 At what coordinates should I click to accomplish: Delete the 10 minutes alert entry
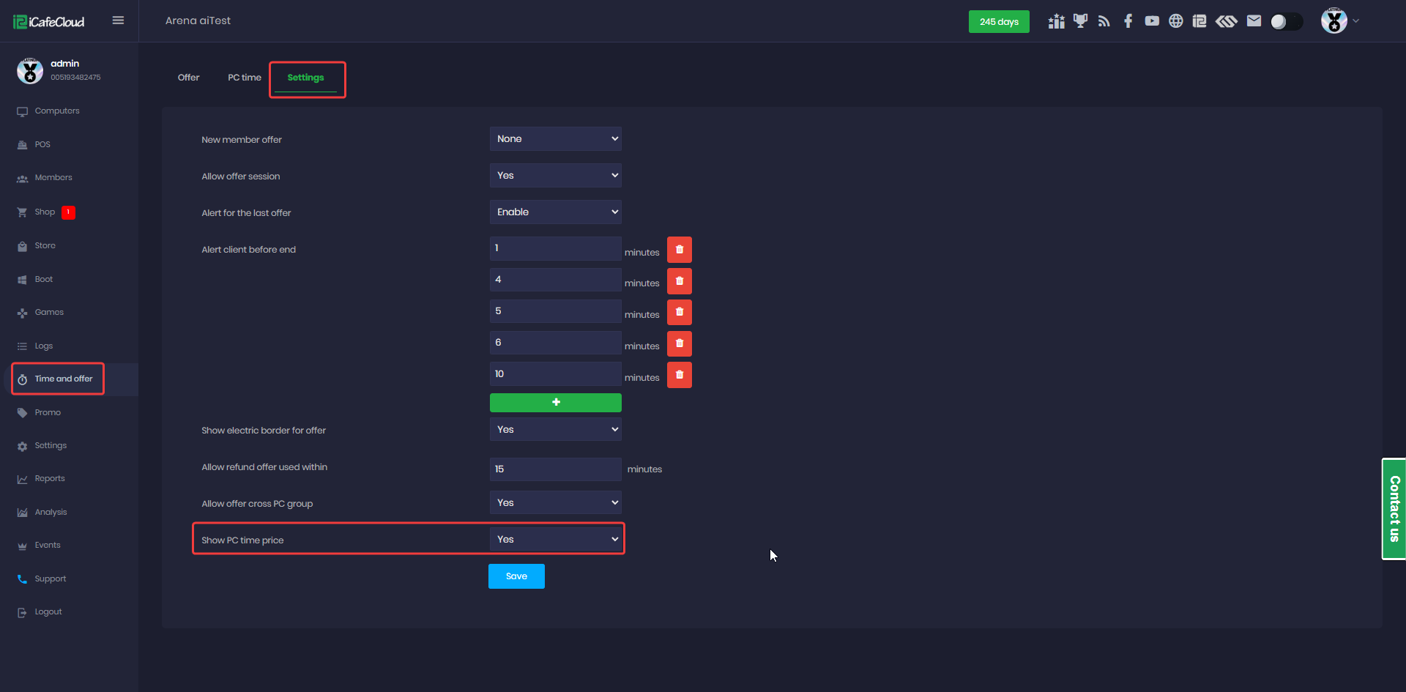click(679, 375)
